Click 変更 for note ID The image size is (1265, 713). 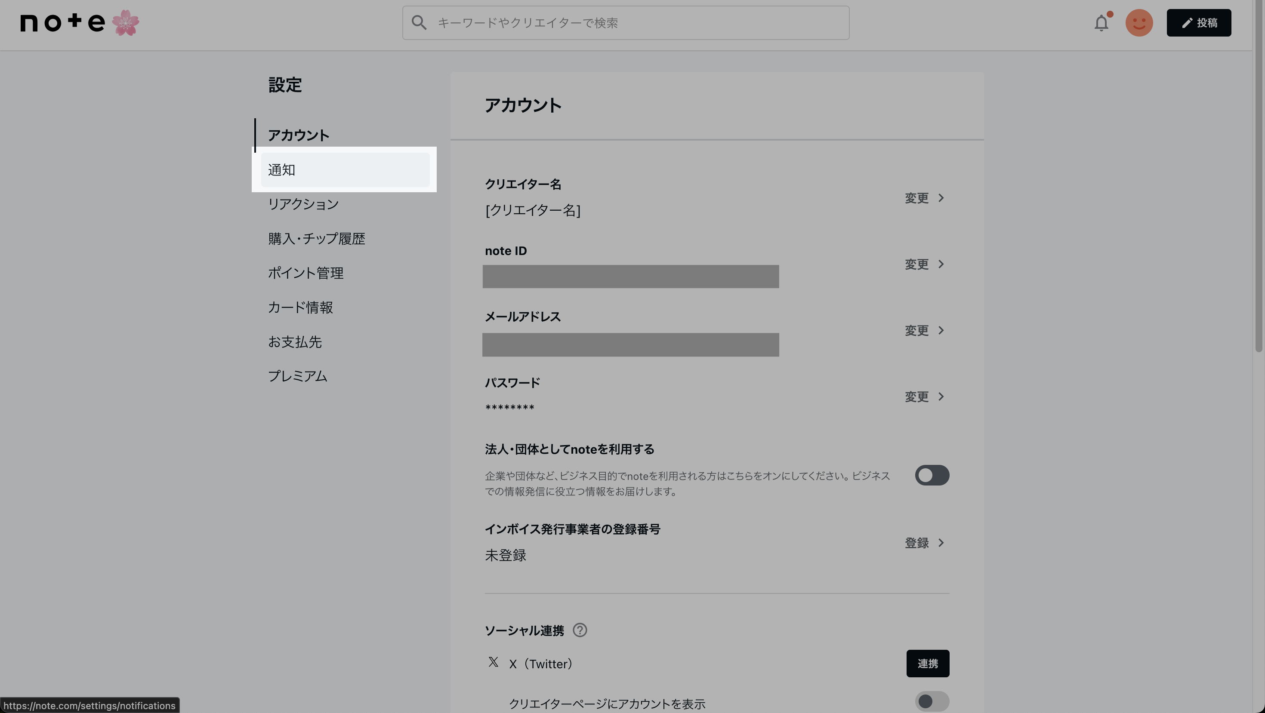pos(925,264)
